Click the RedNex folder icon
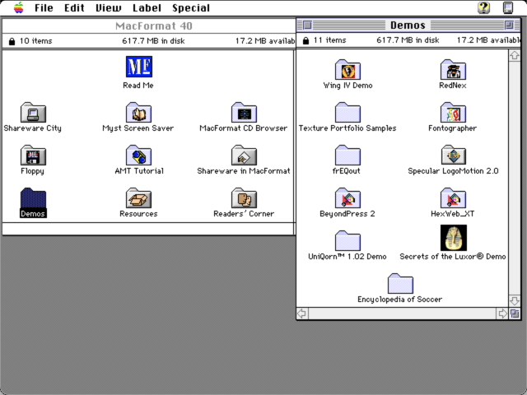Screen dimensions: 527x395 coord(453,70)
